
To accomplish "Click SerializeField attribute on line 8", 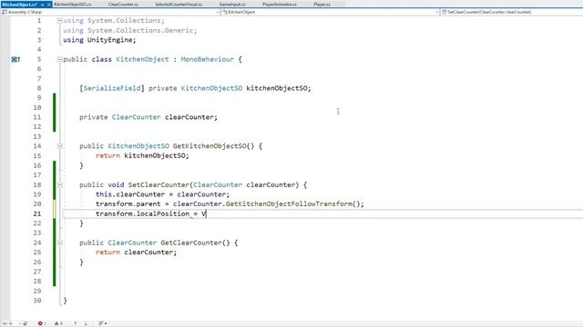I will click(112, 88).
